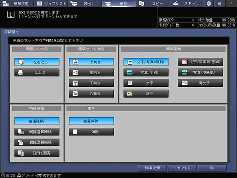This screenshot has height=178, width=237.
Task: Switch to the コピー tab
Action: (153, 3)
